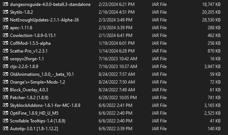Select the icon for OptiFine_1.8.9_HD_U_M5

6,113
